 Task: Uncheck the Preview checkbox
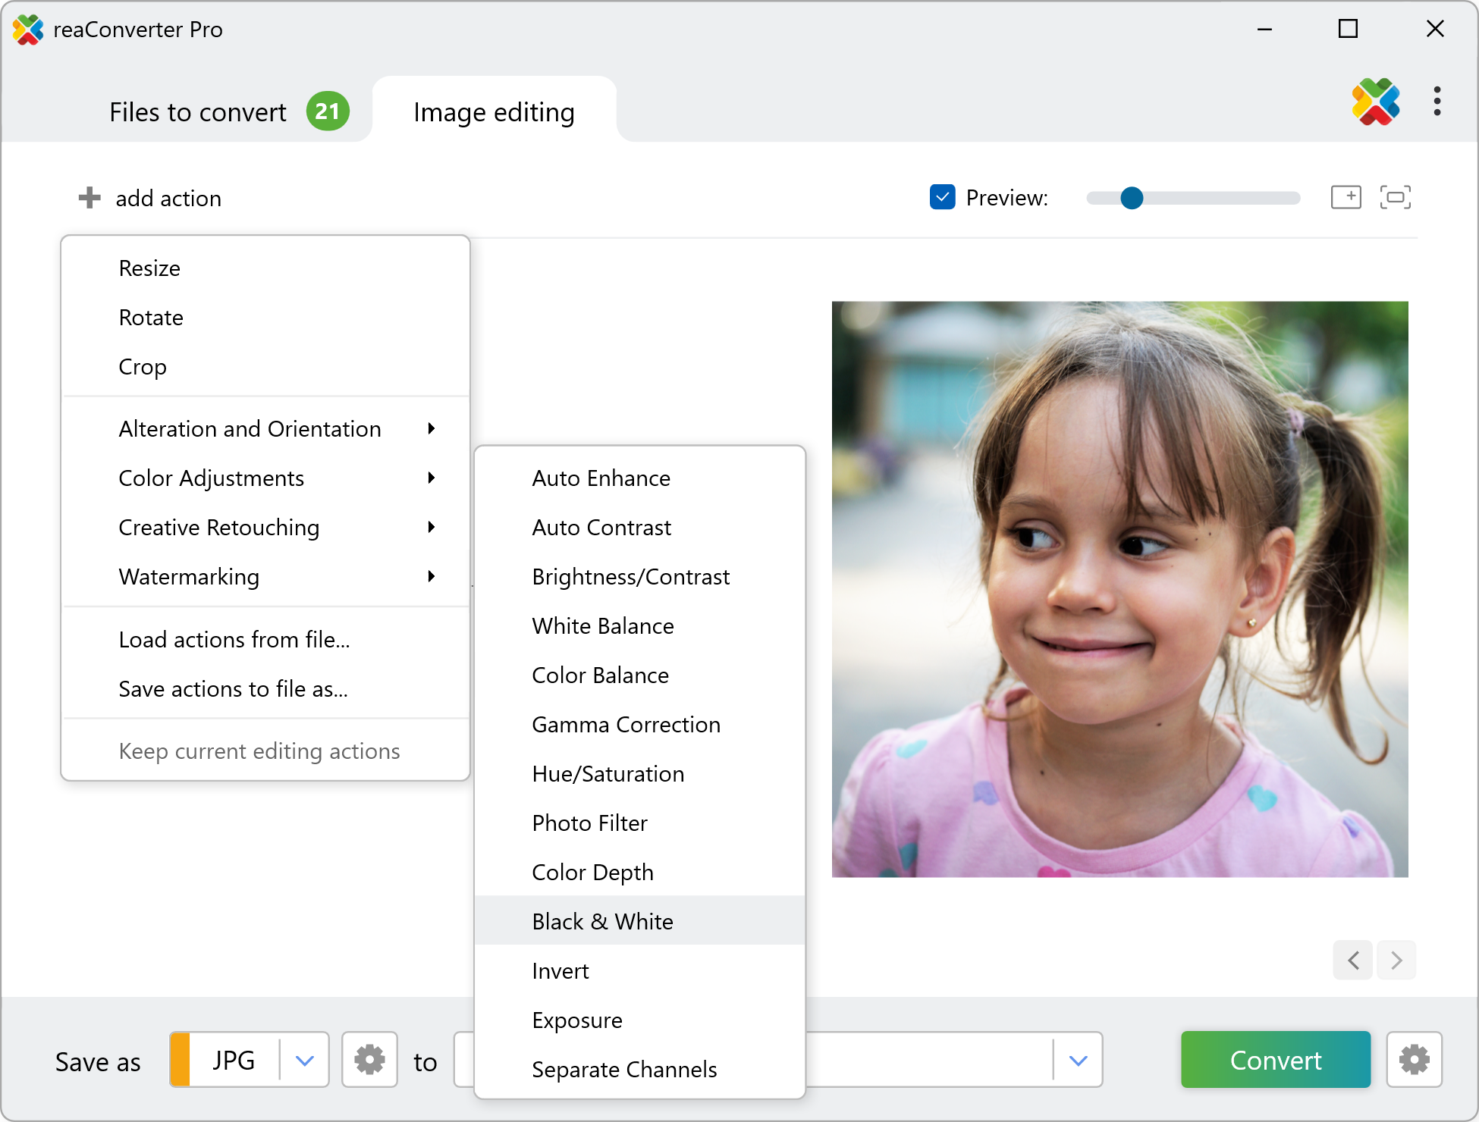tap(942, 197)
